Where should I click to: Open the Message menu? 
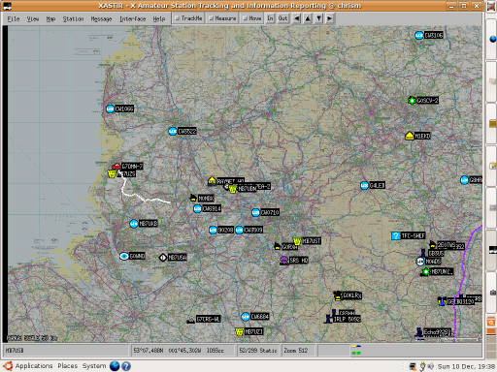tap(101, 19)
